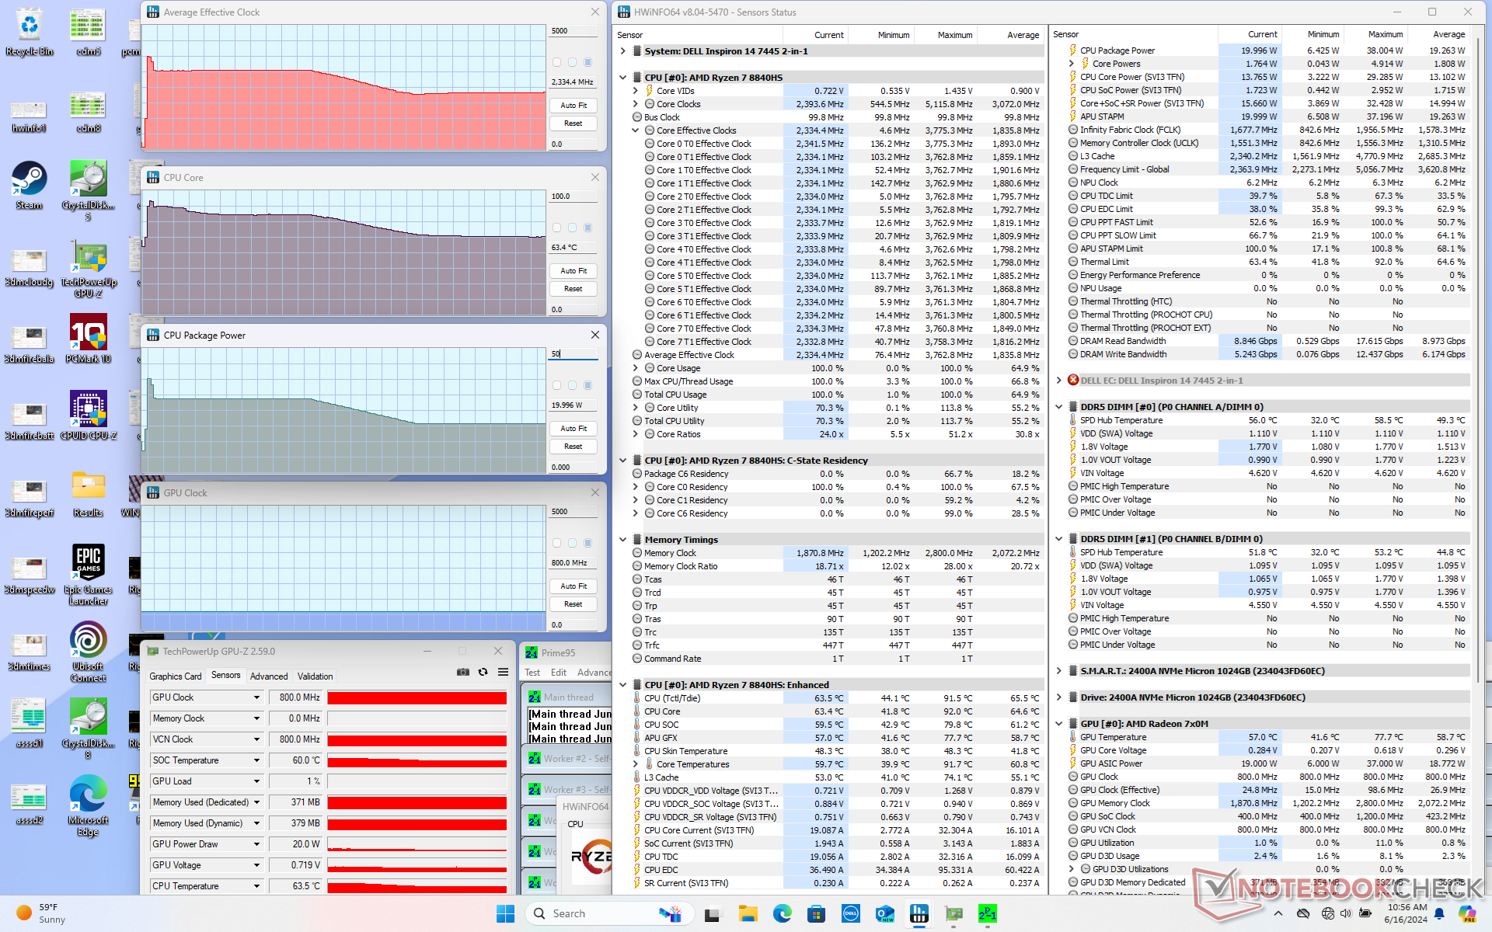Open the Prime95 Test menu
This screenshot has width=1492, height=932.
[532, 673]
